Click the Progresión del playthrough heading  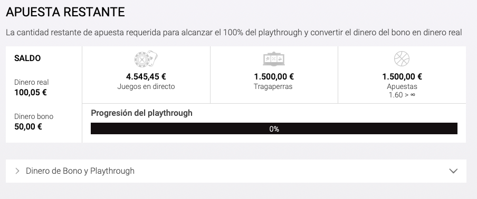tap(141, 113)
